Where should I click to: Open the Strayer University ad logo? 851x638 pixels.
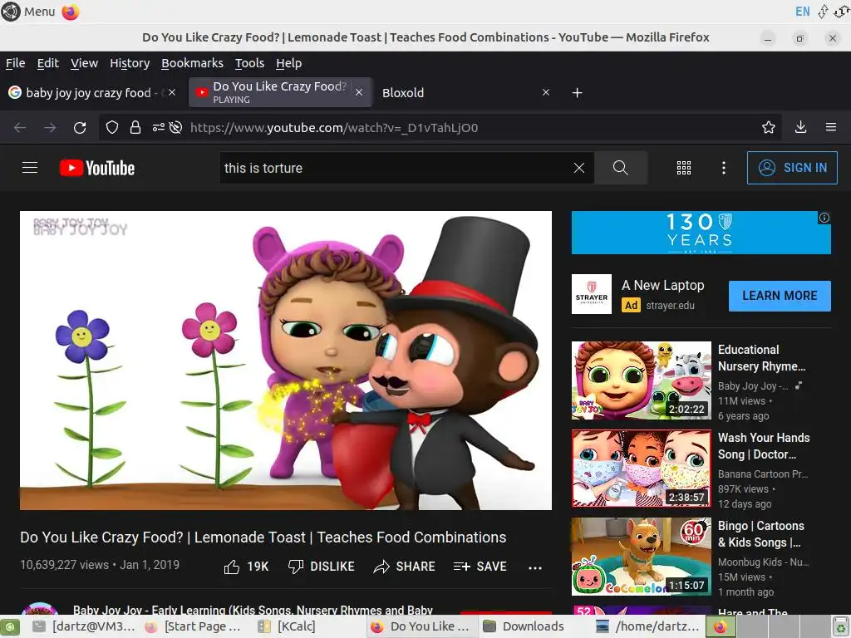coord(592,294)
